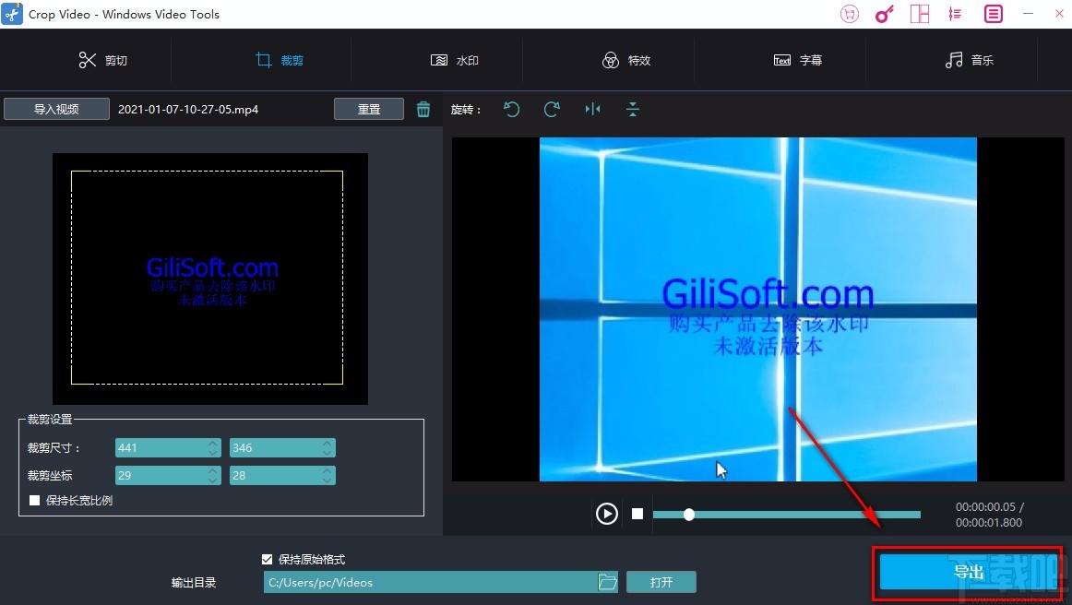
Task: Click the 水印 watermark tab
Action: point(454,59)
